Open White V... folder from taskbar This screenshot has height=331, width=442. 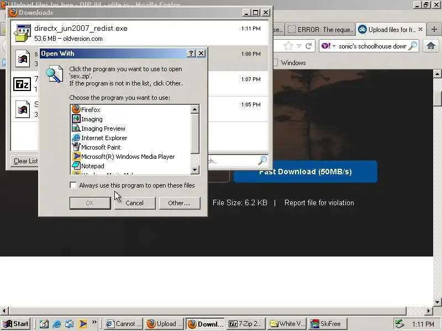click(x=287, y=324)
